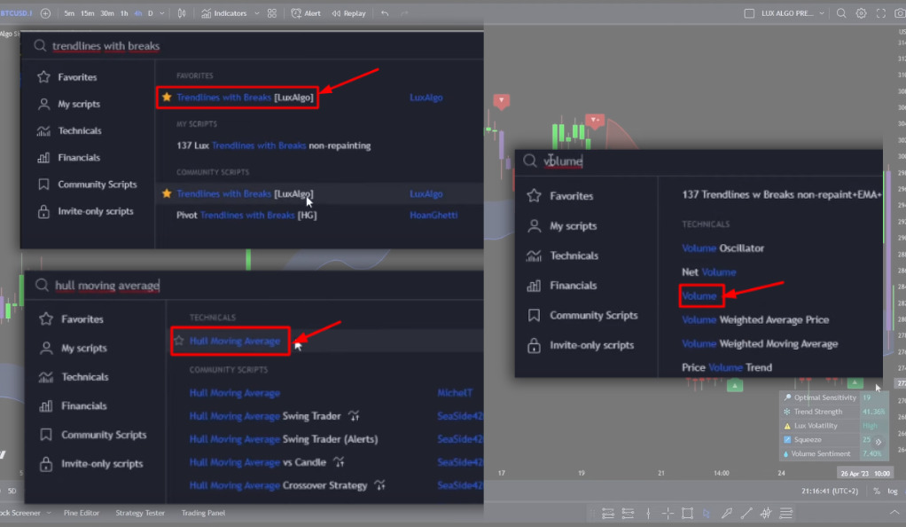
Task: Open the indicator templates grid icon
Action: tap(272, 13)
